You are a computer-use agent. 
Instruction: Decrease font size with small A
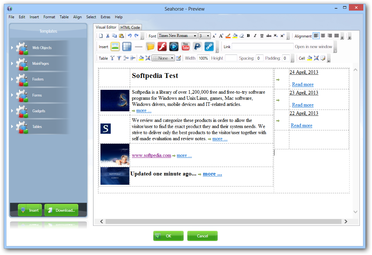[214, 36]
